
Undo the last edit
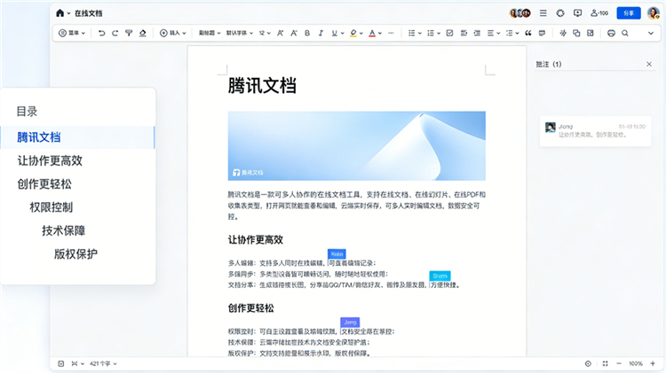pyautogui.click(x=101, y=33)
